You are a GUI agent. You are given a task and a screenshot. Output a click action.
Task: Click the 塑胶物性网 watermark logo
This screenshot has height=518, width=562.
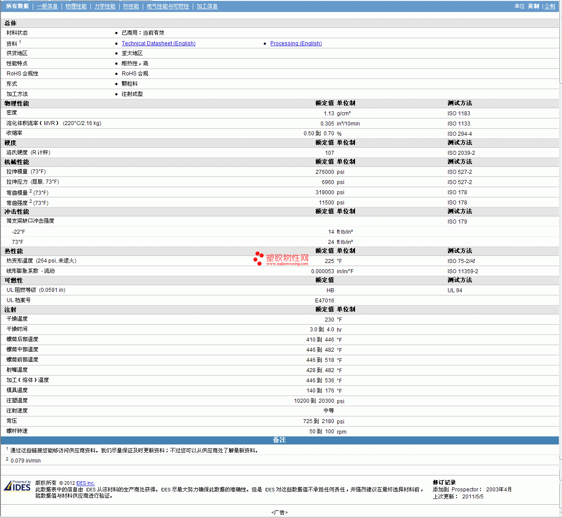point(281,259)
